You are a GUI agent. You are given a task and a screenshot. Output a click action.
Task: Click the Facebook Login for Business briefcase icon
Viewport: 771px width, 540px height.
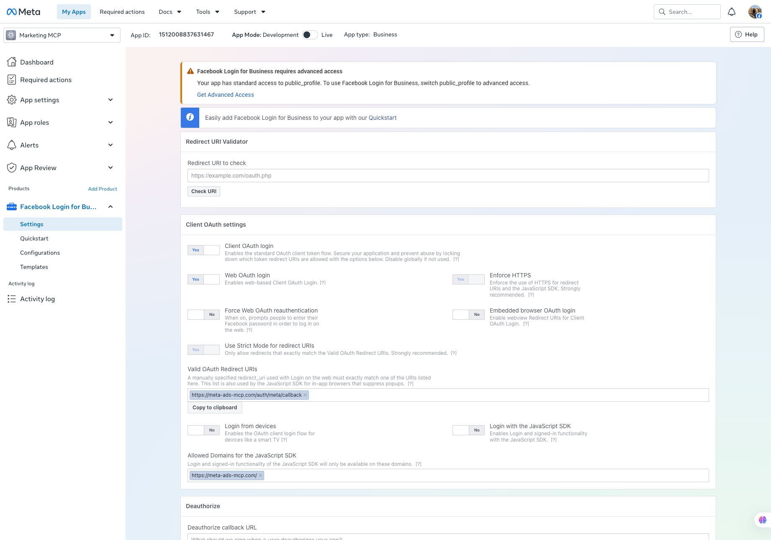tap(12, 207)
